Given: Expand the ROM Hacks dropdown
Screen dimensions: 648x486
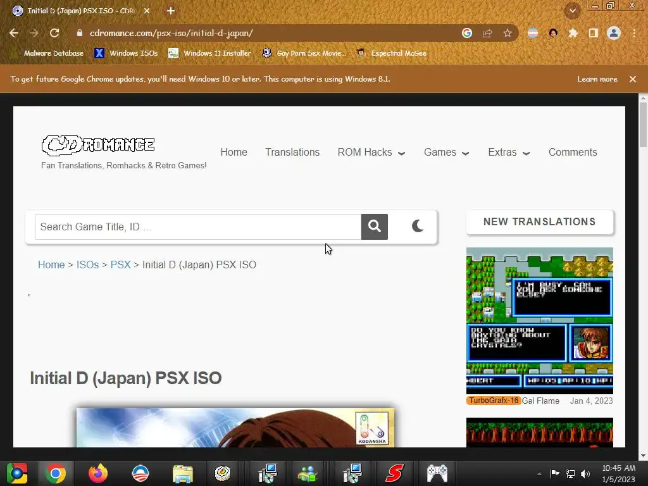Looking at the screenshot, I should click(371, 152).
